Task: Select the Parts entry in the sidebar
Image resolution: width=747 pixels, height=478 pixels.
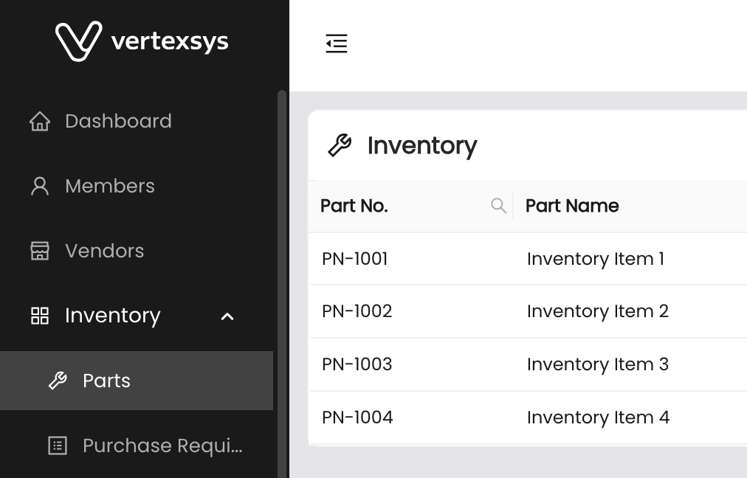Action: [106, 381]
